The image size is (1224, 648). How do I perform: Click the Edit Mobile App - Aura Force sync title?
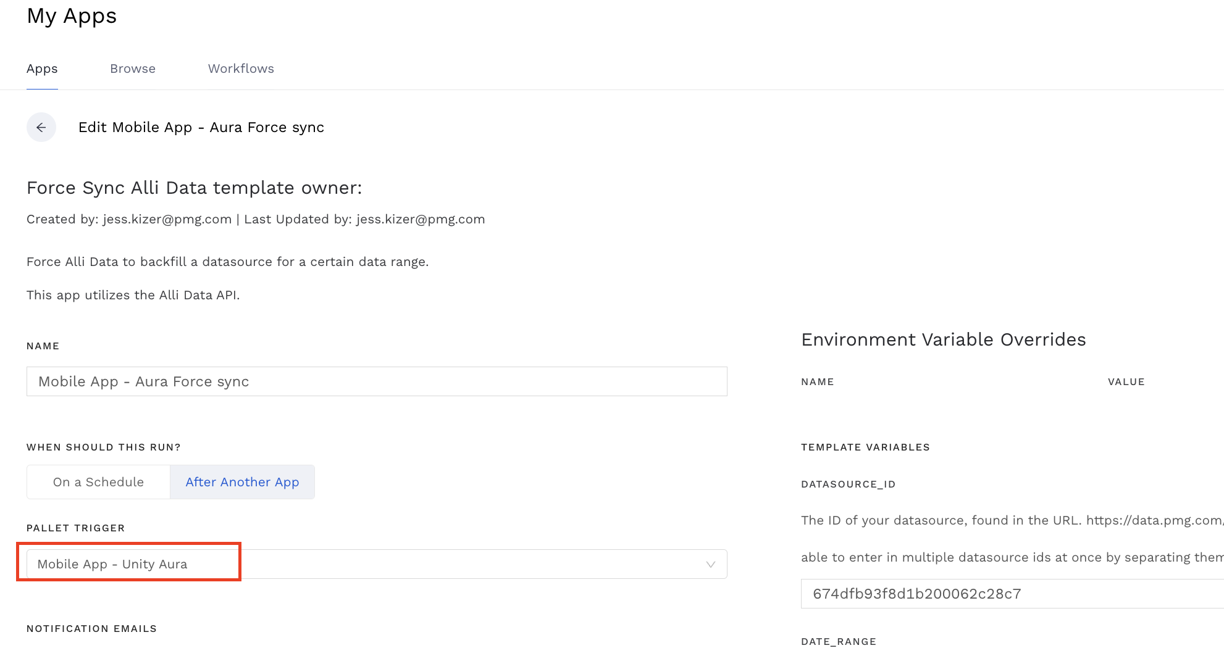[201, 127]
